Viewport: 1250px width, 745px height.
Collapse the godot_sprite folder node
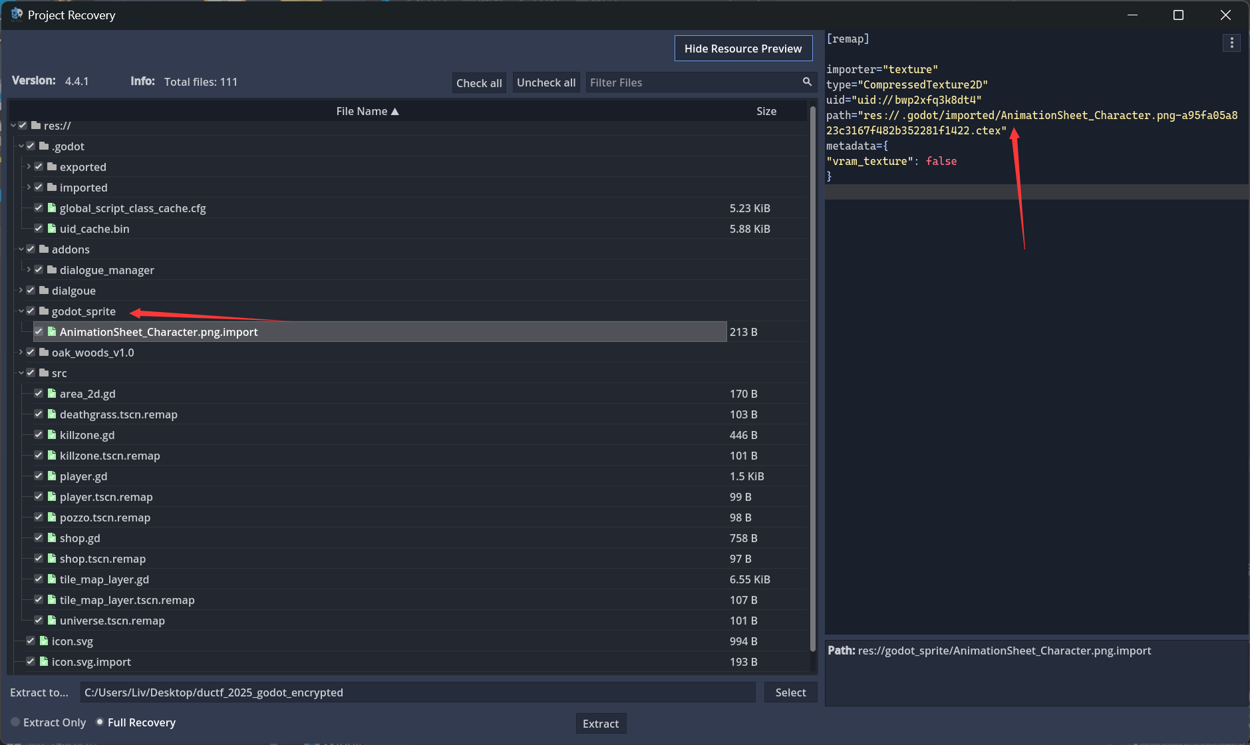(x=21, y=311)
